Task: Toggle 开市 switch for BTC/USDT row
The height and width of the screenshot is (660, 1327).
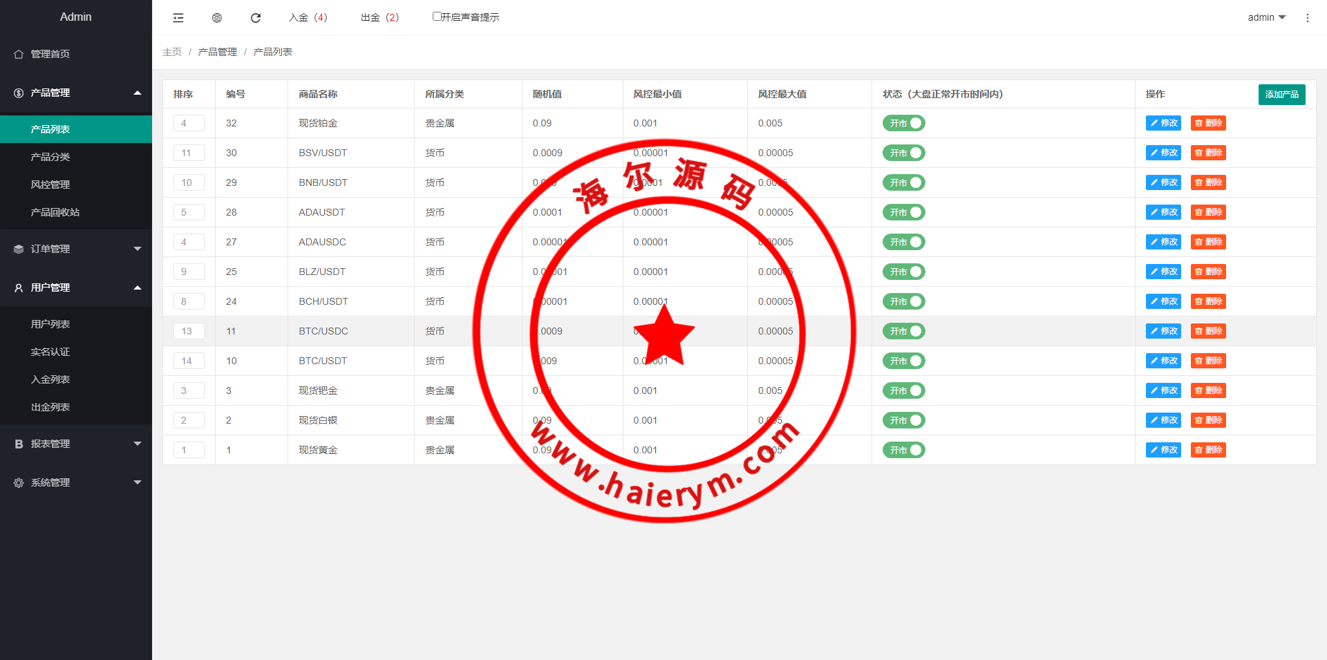Action: coord(903,361)
